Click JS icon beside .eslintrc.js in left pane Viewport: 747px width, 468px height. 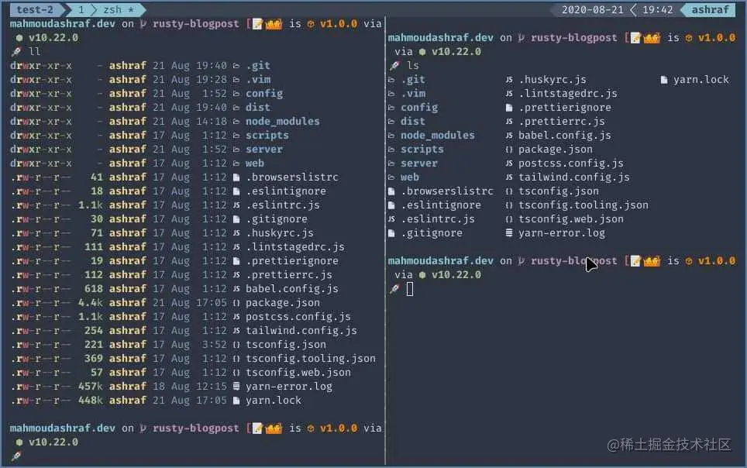236,205
